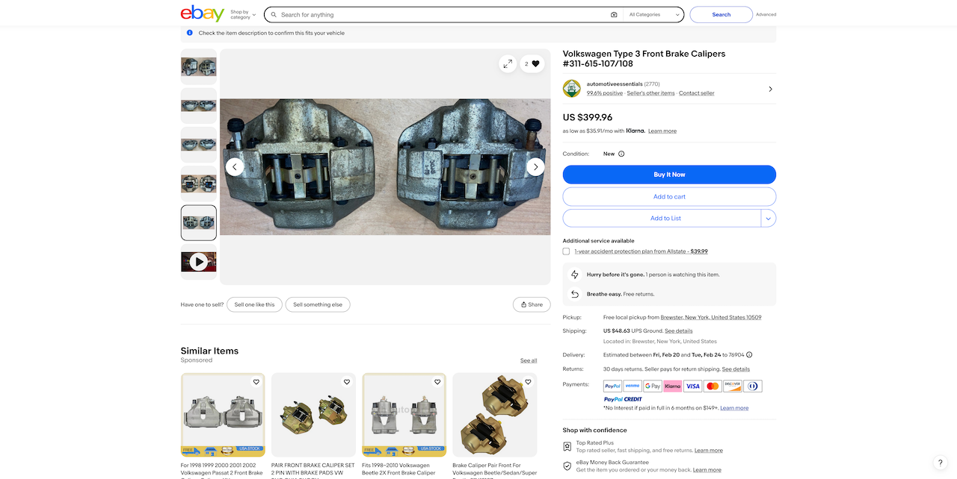Select the first thumbnail in the gallery
The image size is (957, 479).
[x=198, y=67]
